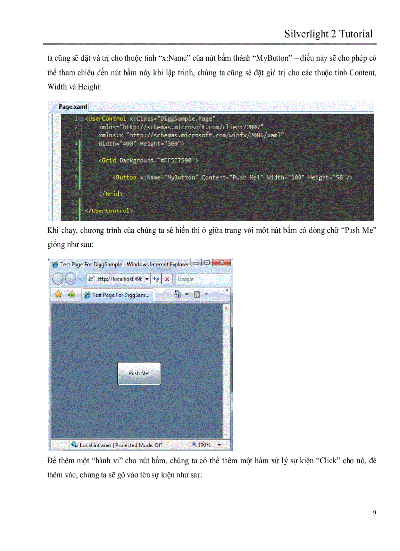Click the Internet Explorer favicon in the address bar
Screen dimensions: 400x551
click(91, 279)
